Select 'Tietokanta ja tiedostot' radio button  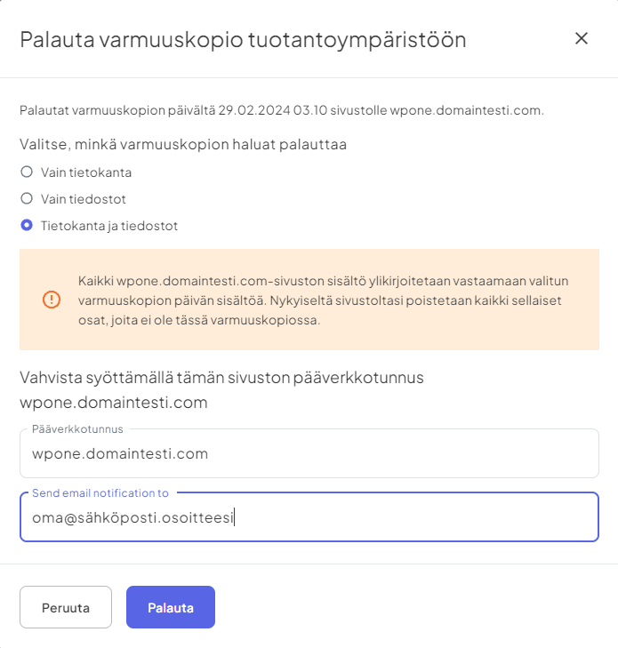click(x=27, y=225)
